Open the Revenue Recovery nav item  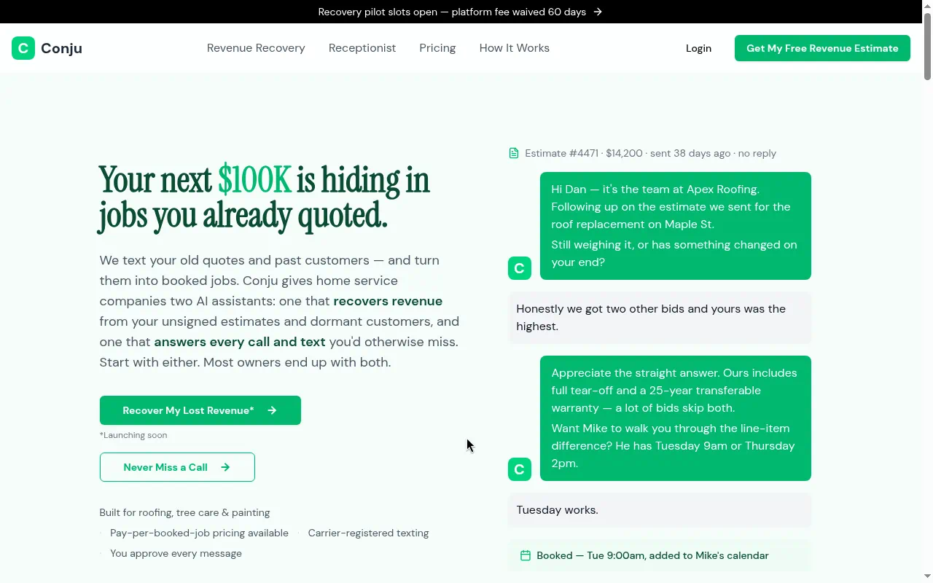click(256, 48)
